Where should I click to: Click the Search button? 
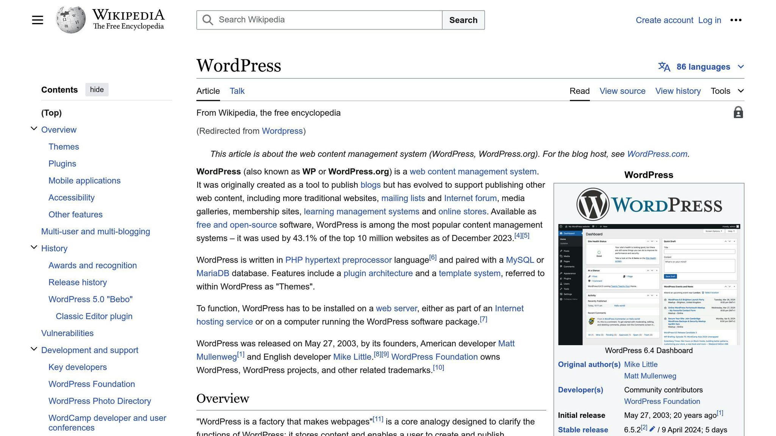463,20
